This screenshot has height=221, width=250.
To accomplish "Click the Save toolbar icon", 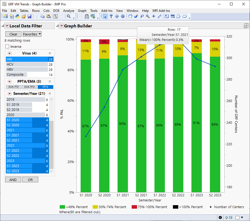I will [29, 16].
